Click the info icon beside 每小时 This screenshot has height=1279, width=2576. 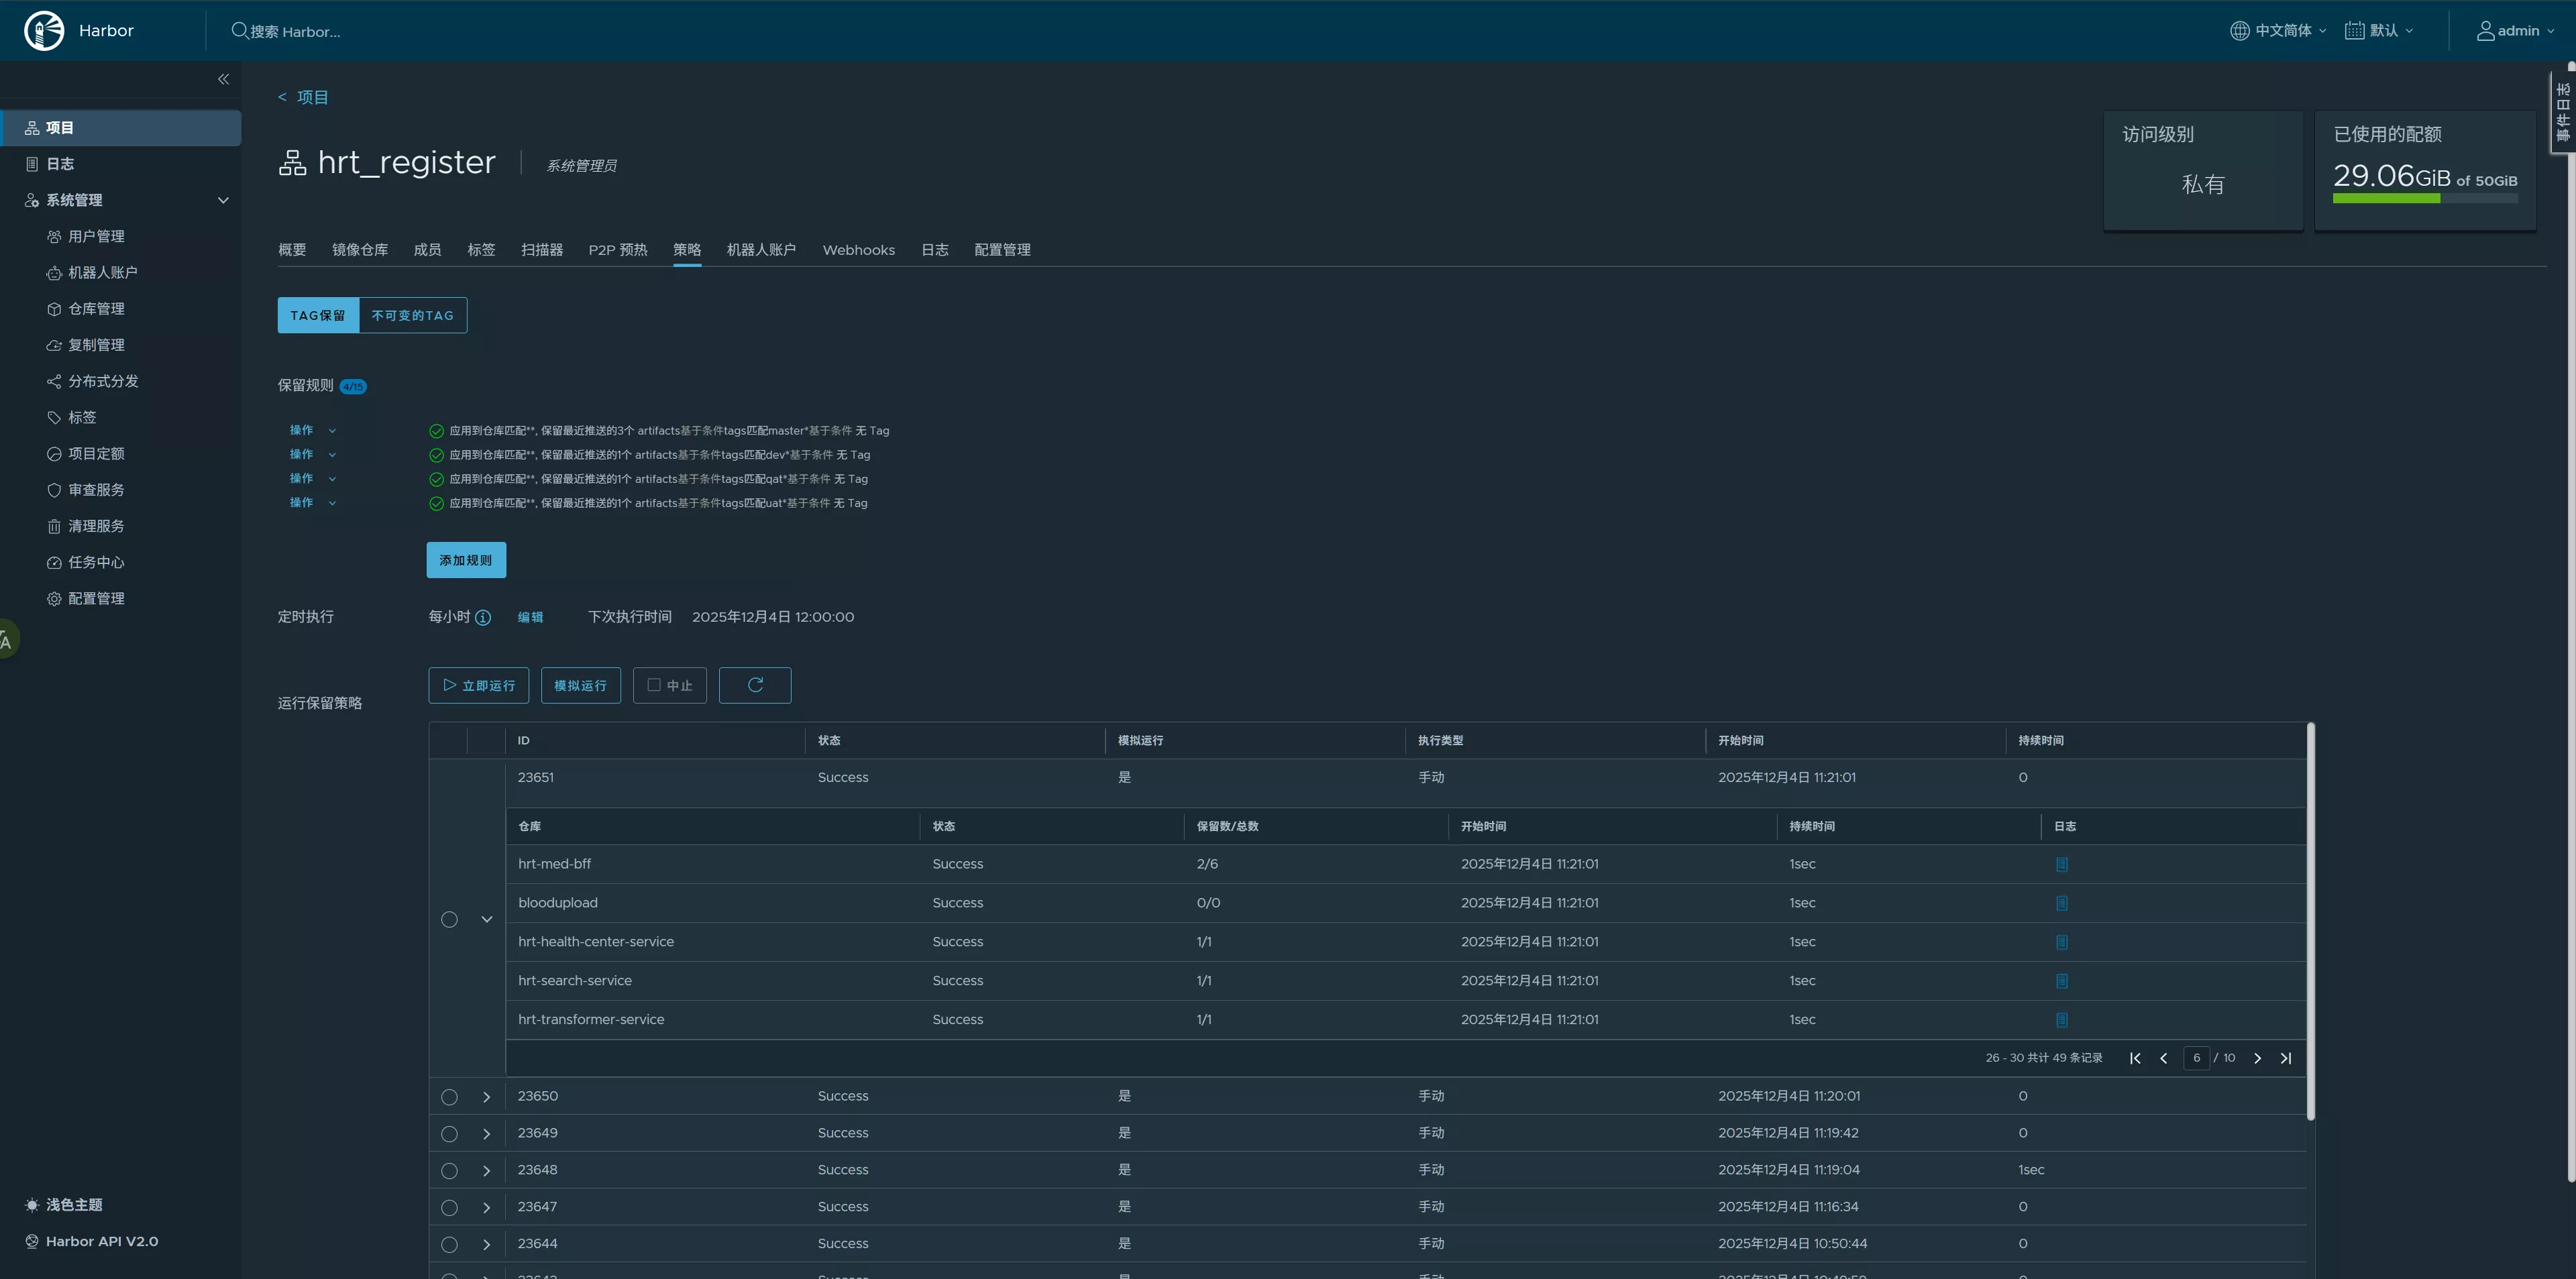coord(483,617)
